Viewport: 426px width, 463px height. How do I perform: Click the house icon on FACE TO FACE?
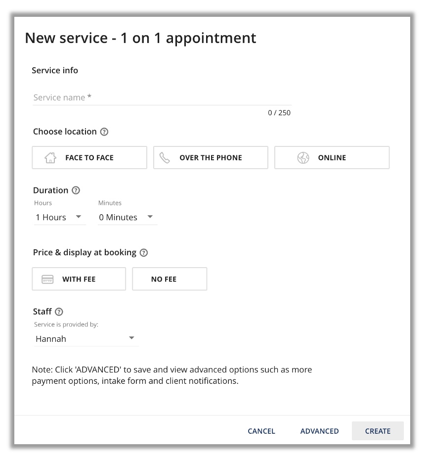pyautogui.click(x=51, y=157)
